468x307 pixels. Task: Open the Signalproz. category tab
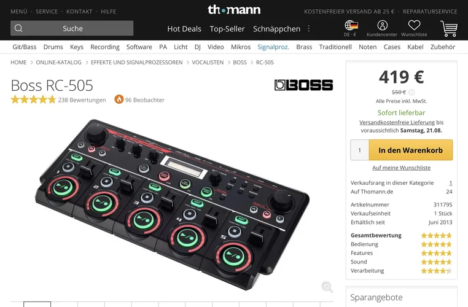point(273,47)
